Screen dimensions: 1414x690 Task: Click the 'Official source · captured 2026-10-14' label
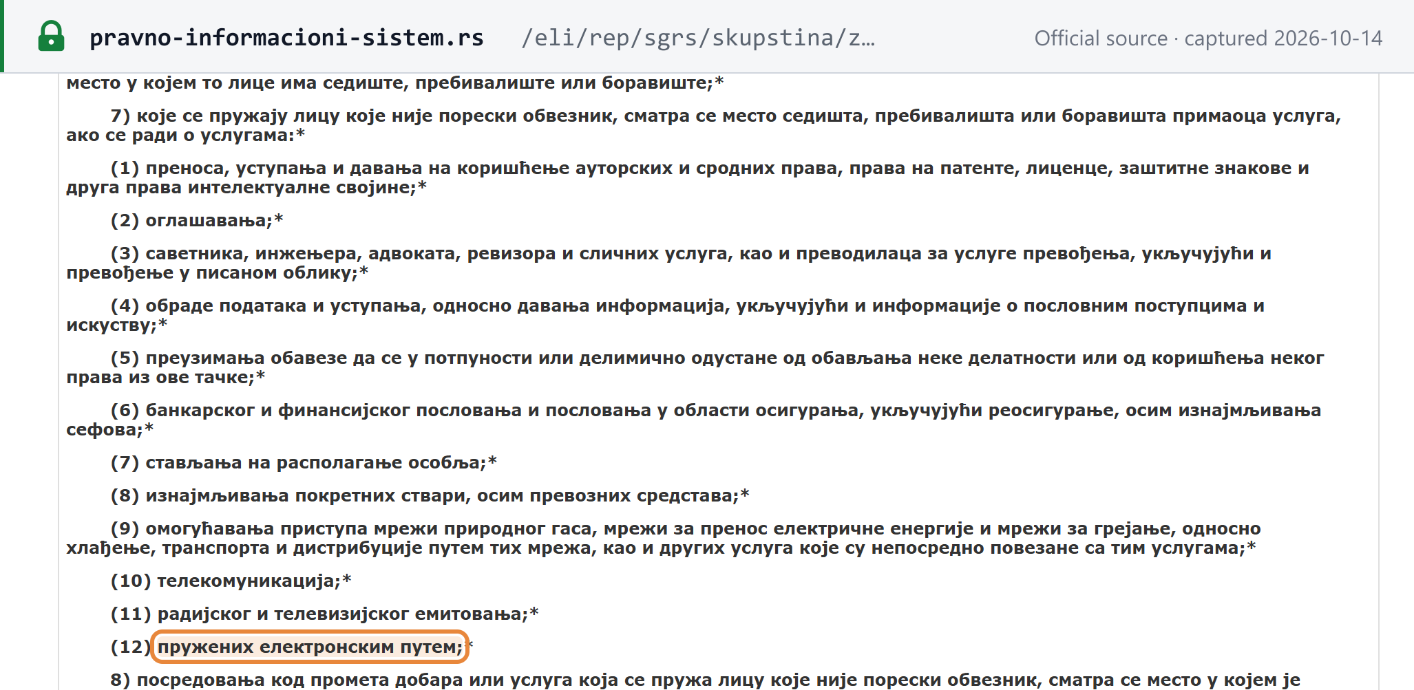coord(1208,38)
